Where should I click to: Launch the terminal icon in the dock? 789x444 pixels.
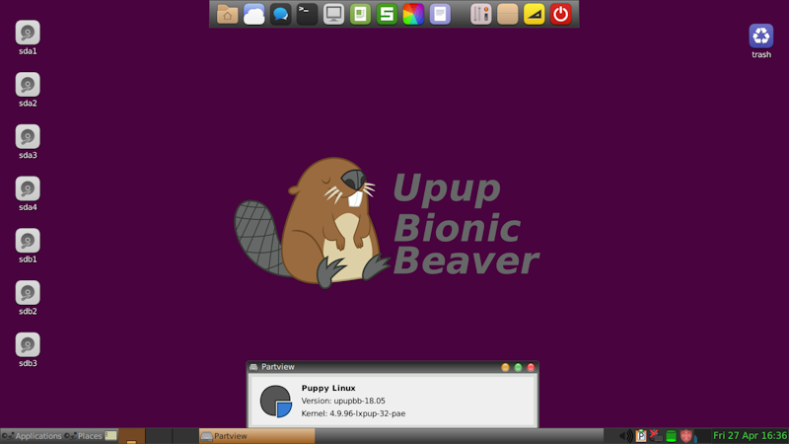pos(307,14)
